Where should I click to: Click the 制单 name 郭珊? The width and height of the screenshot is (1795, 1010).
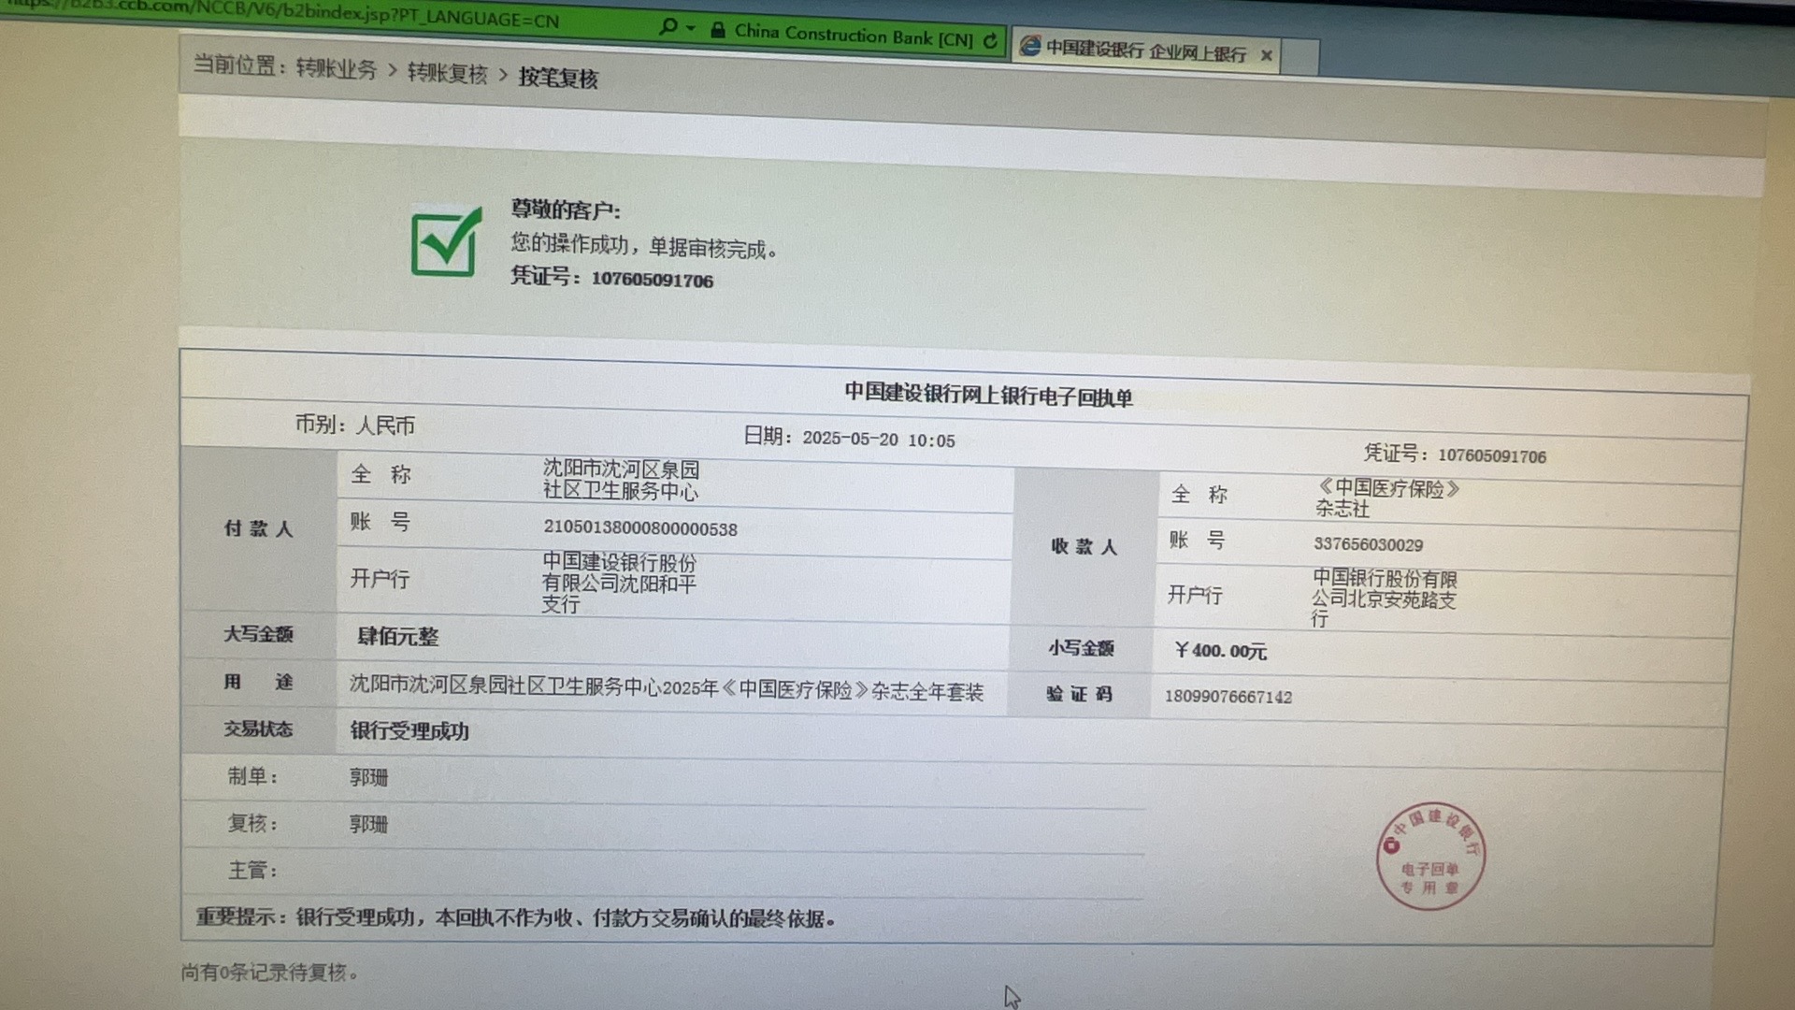368,777
